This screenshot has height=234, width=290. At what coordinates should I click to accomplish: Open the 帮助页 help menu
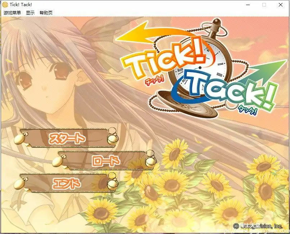point(45,12)
